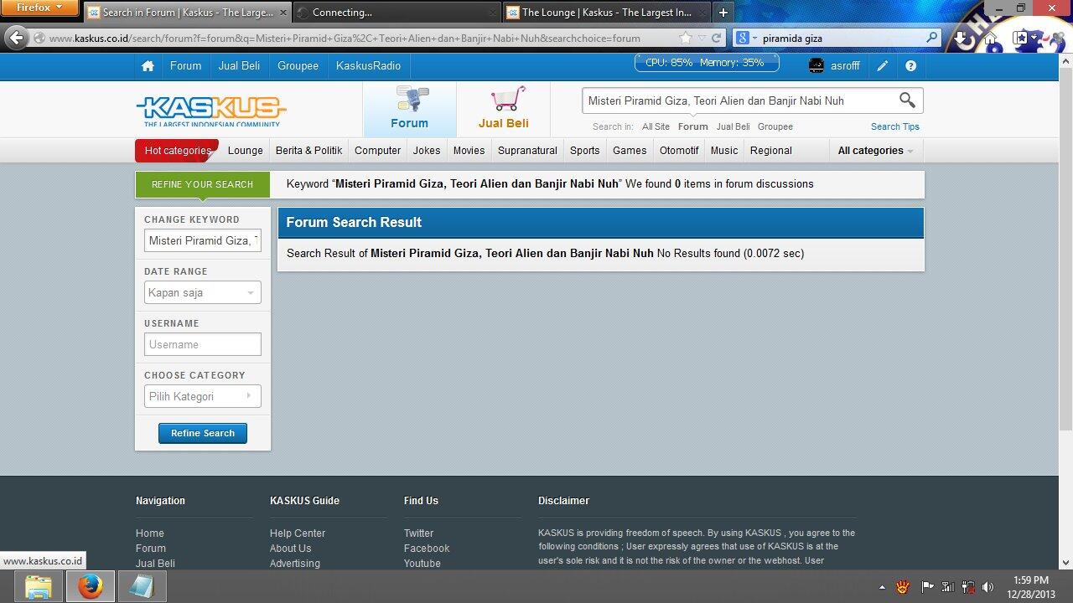
Task: Open Hot categories menu item
Action: (x=177, y=151)
